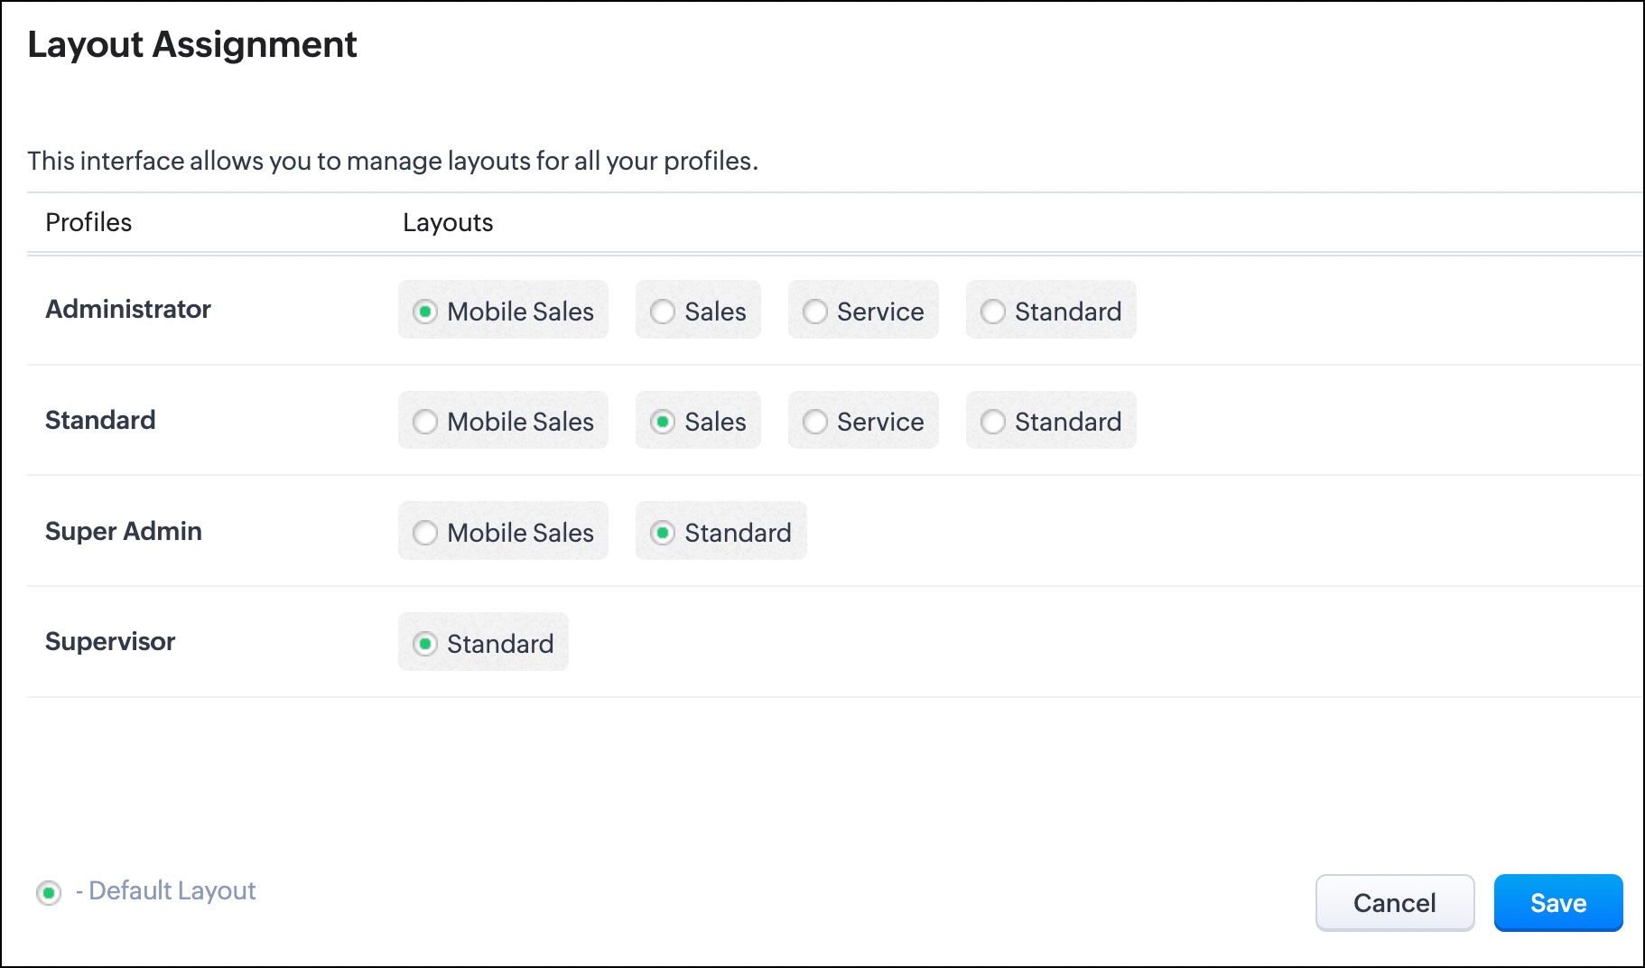The height and width of the screenshot is (968, 1645).
Task: Click the Profiles column header
Action: point(88,222)
